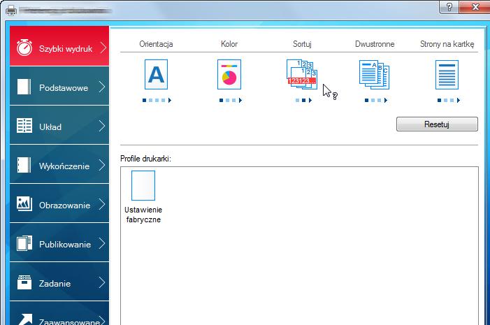
Task: Click the Zaawansowane arrow icon
Action: (x=25, y=319)
